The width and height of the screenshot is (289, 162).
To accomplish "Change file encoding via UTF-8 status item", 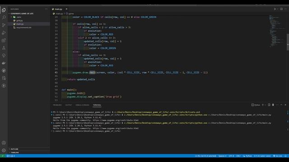I will click(x=231, y=156).
